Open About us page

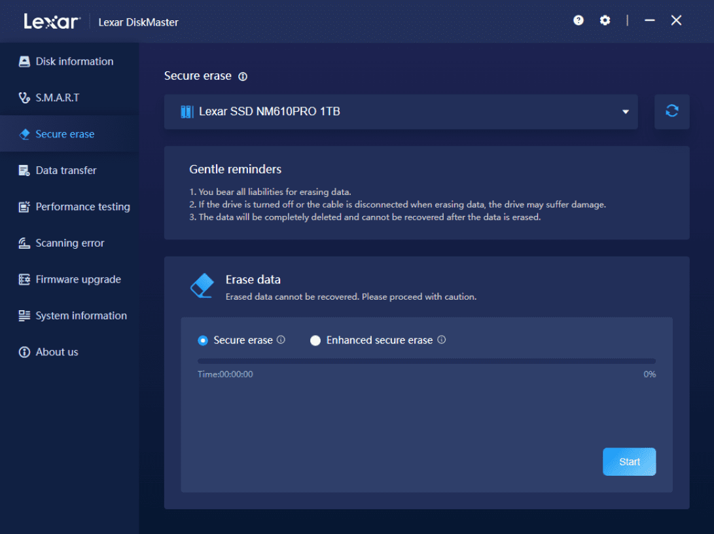point(69,352)
